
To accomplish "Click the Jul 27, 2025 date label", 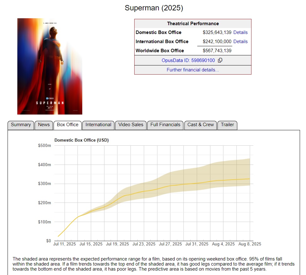I will pos(170,244).
